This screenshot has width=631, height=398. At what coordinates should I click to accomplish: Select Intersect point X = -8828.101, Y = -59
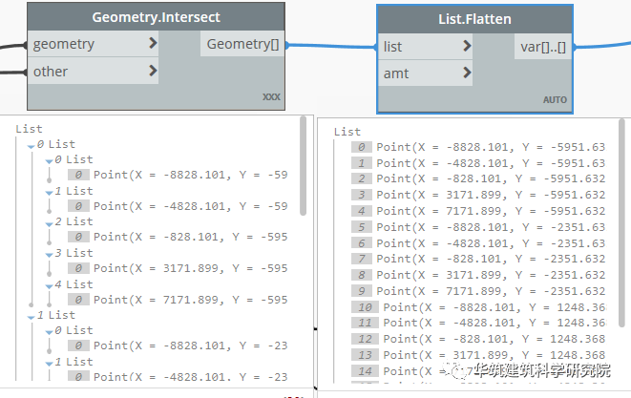(190, 175)
